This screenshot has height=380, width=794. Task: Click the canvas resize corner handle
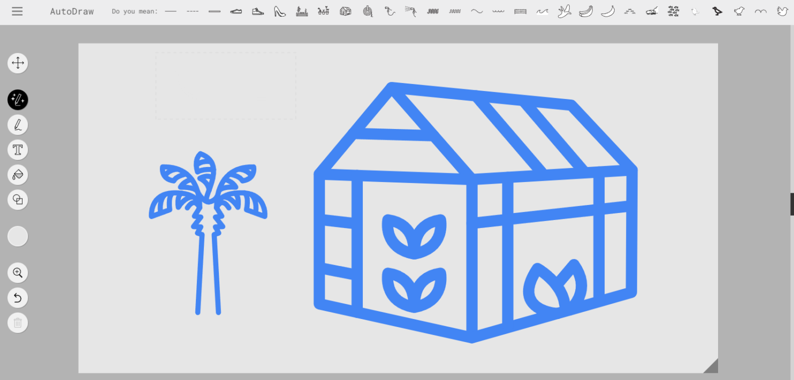(x=712, y=366)
